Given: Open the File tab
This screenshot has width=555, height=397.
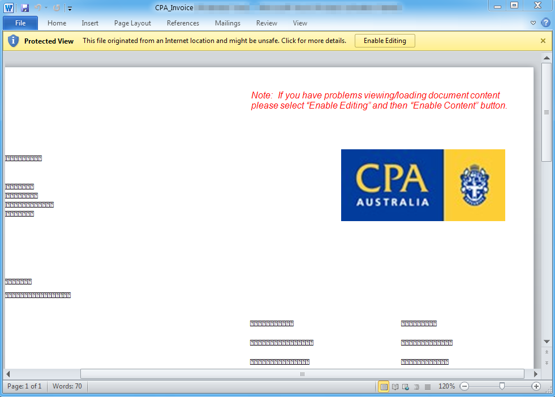Looking at the screenshot, I should (20, 23).
